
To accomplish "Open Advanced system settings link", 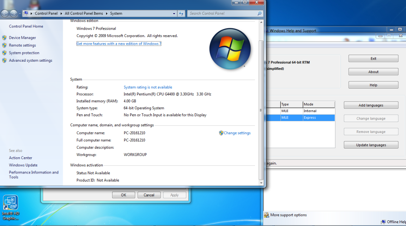I will [31, 60].
